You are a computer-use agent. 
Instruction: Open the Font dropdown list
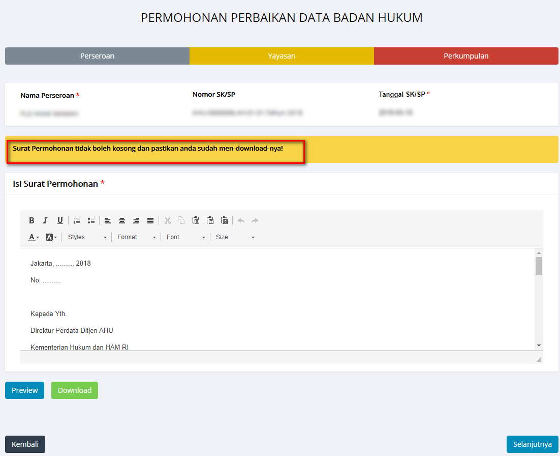[x=185, y=237]
